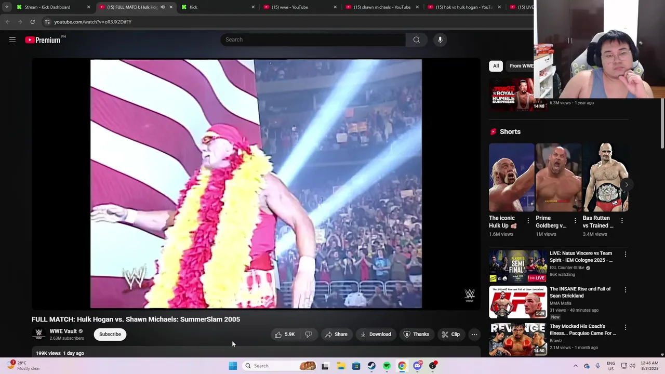The image size is (665, 374).
Task: Click the search magnifier button
Action: [416, 39]
